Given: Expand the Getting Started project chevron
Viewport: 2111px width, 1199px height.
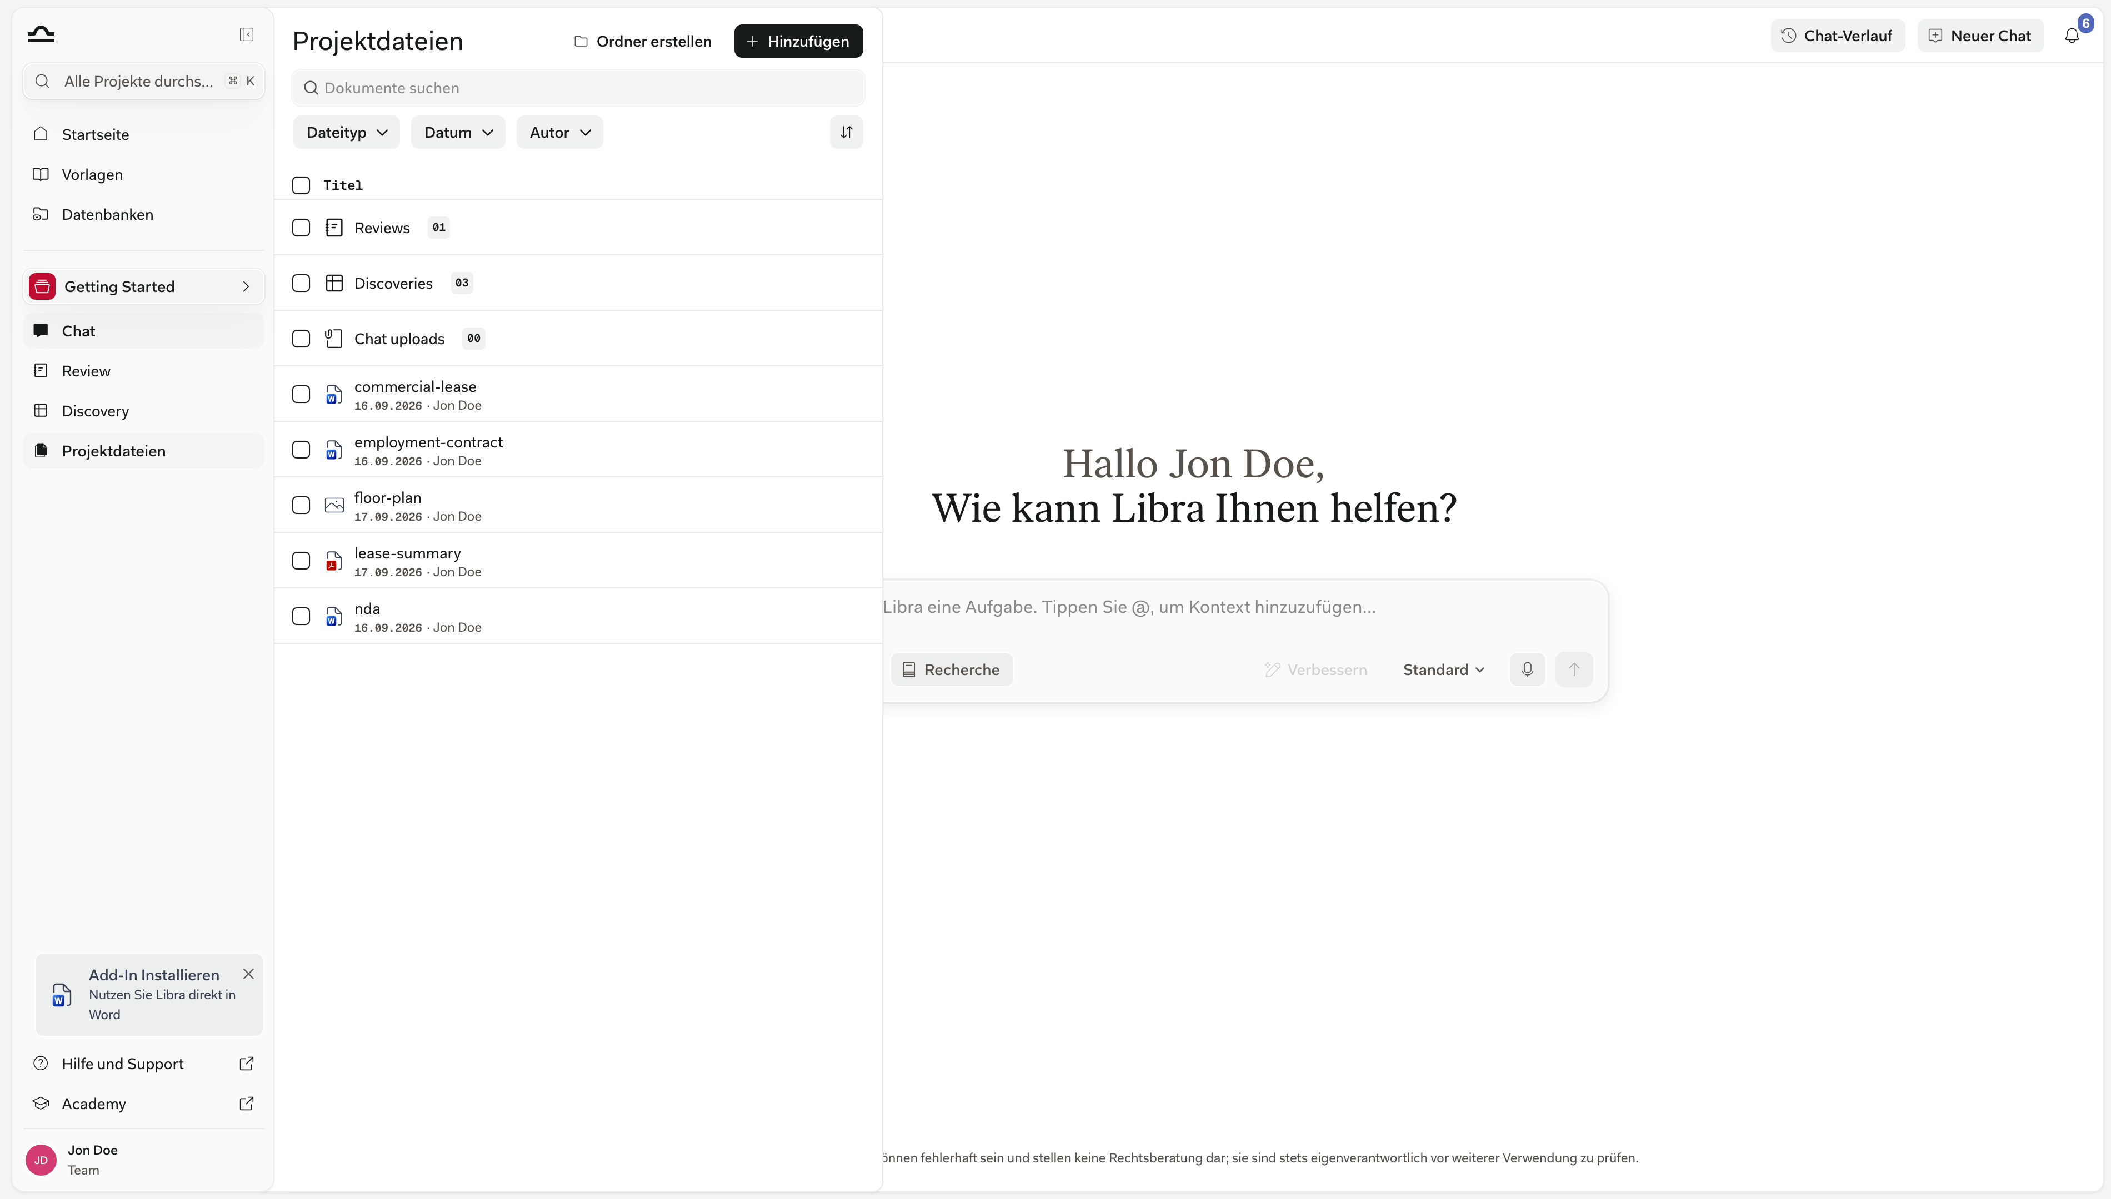Looking at the screenshot, I should [246, 286].
